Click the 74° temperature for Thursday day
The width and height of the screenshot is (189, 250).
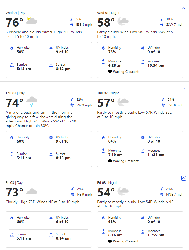(14, 103)
